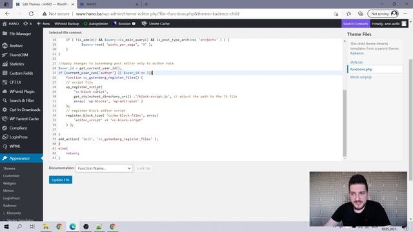Click code editor scrollbar thumb
Viewport: 413px width, 232px height.
[x=345, y=123]
